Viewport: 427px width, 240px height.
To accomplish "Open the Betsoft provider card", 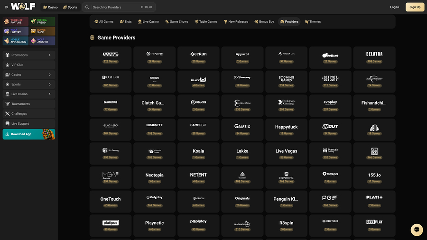I will (x=330, y=82).
